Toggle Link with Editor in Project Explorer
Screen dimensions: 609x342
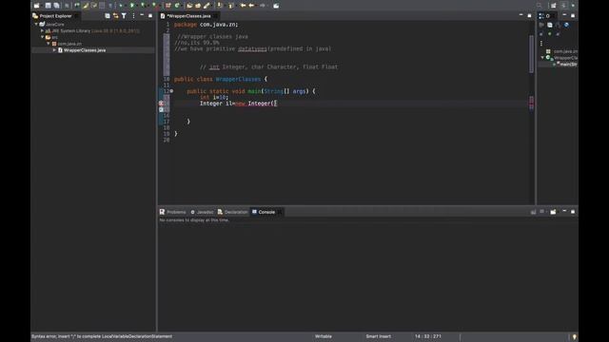point(116,16)
